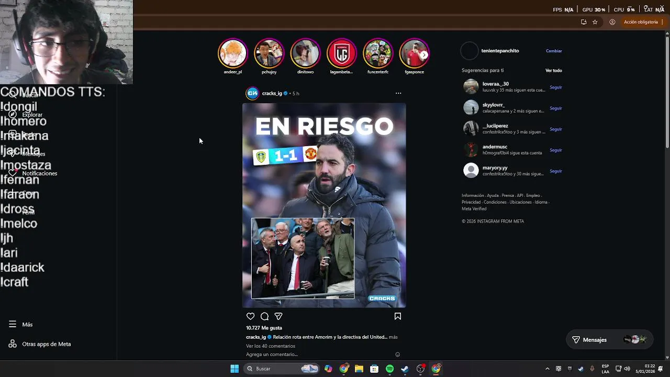Follow maryory.yy
Image resolution: width=670 pixels, height=377 pixels.
[x=556, y=171]
